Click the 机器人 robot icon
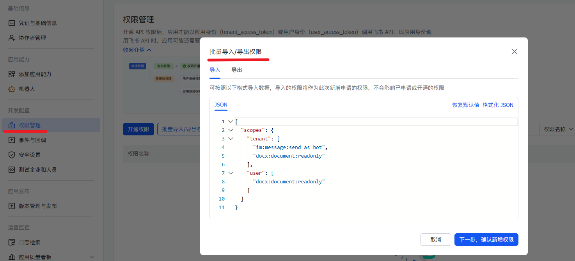This screenshot has height=261, width=575. click(12, 89)
